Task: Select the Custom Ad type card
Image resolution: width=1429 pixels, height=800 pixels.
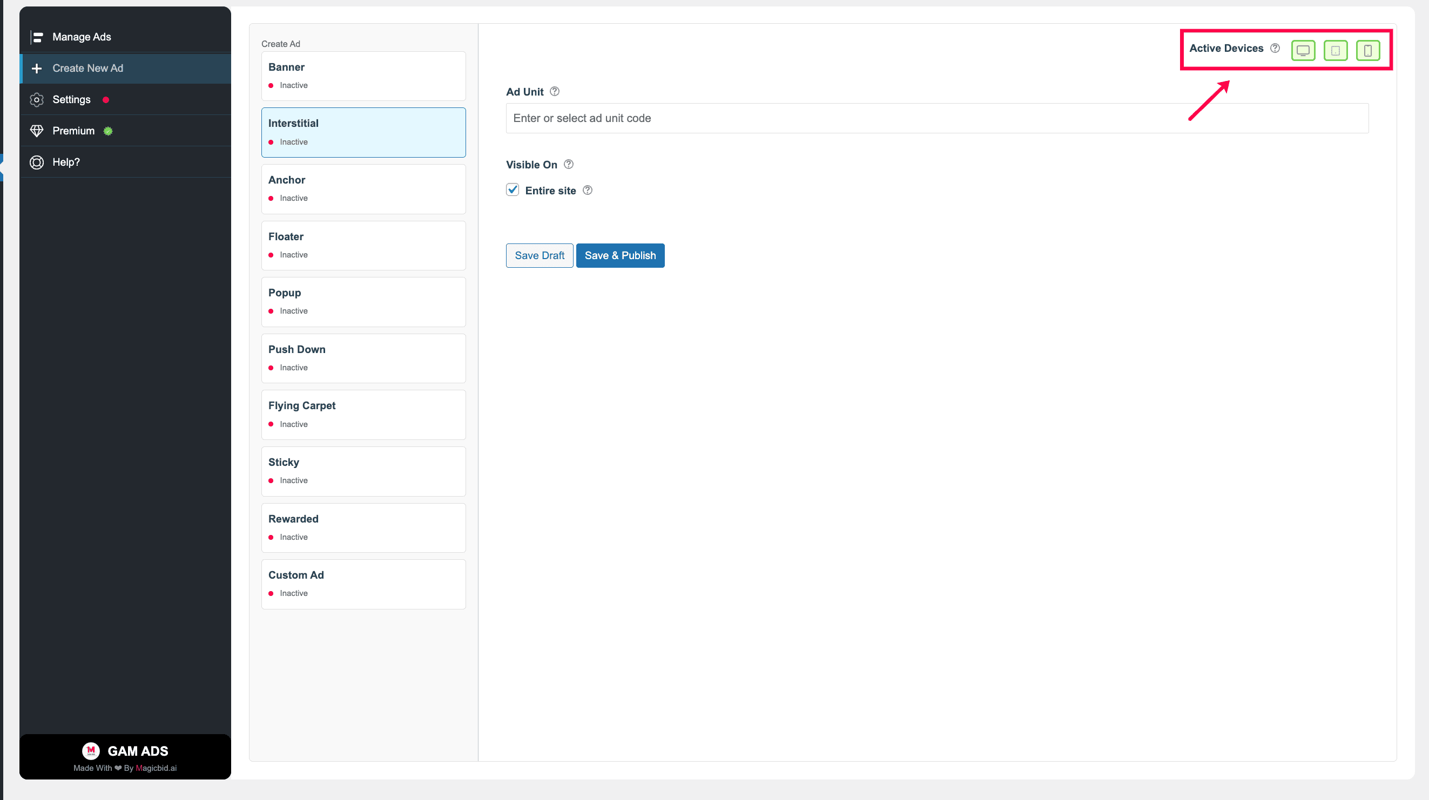Action: pyautogui.click(x=363, y=584)
